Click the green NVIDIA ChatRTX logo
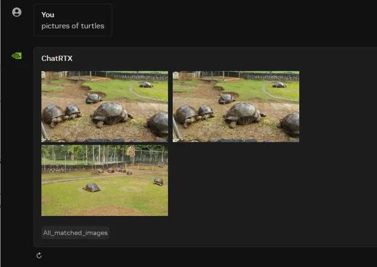377x267 pixels. 16,56
